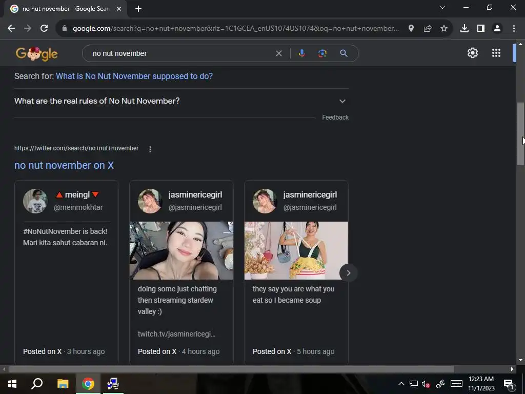Click the location pin icon in address bar
525x394 pixels.
click(411, 29)
